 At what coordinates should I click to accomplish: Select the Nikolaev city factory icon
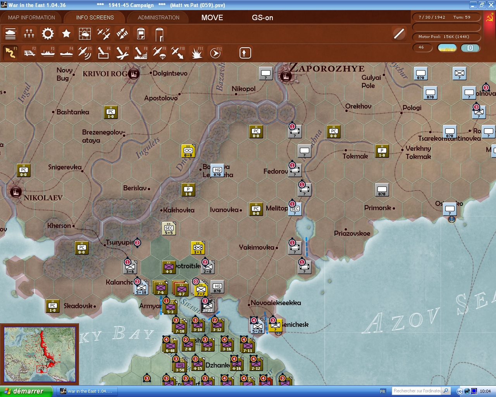tap(16, 192)
